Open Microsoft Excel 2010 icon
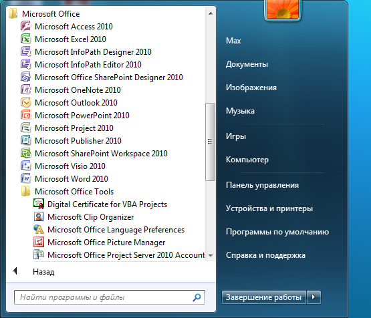This screenshot has height=318, width=371. click(25, 39)
